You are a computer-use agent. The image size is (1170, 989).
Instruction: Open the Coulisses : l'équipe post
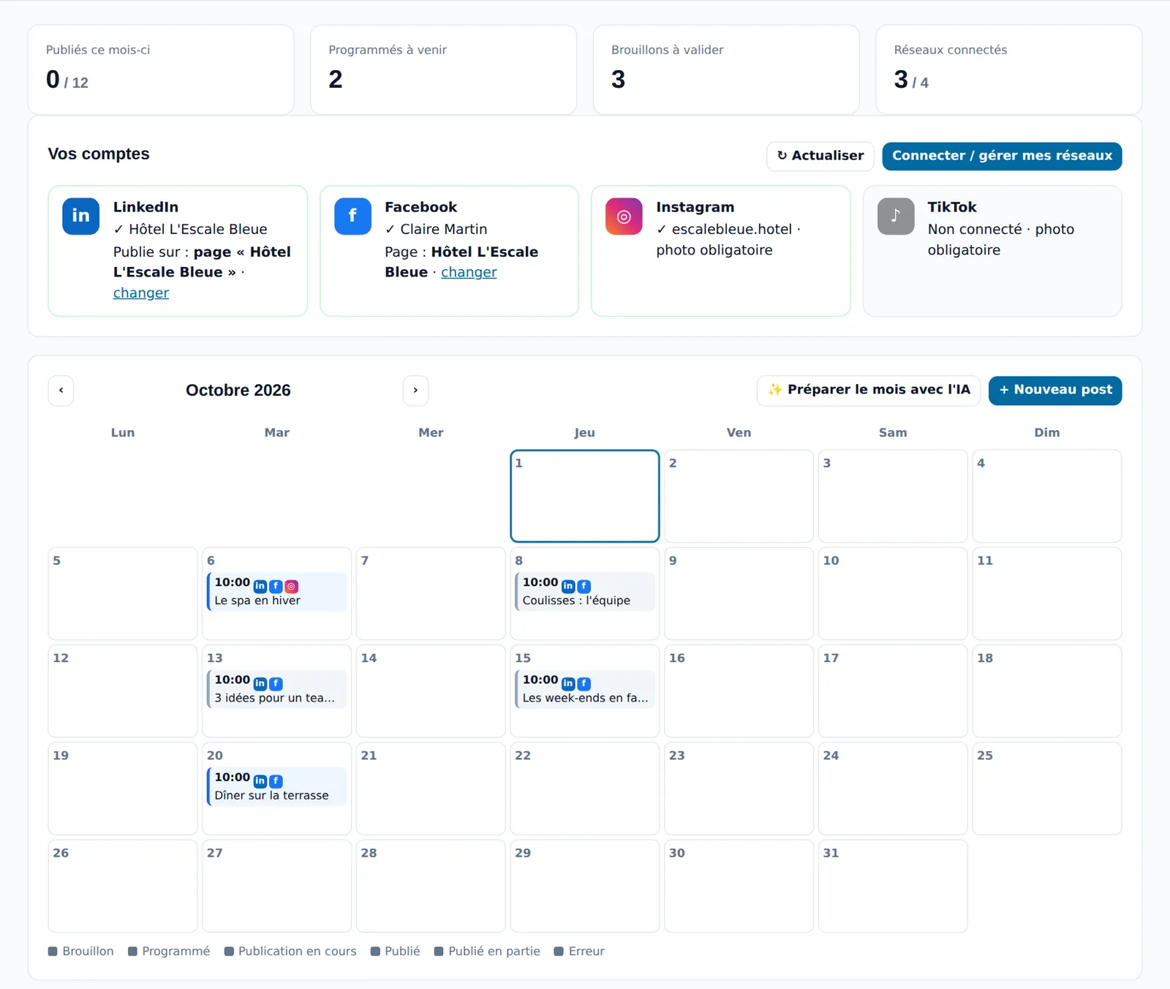(x=584, y=591)
